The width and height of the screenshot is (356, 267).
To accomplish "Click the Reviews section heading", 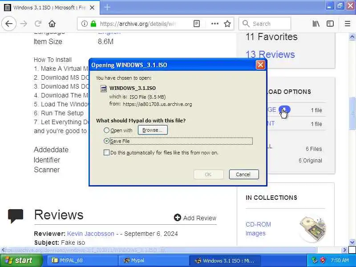I will point(59,215).
